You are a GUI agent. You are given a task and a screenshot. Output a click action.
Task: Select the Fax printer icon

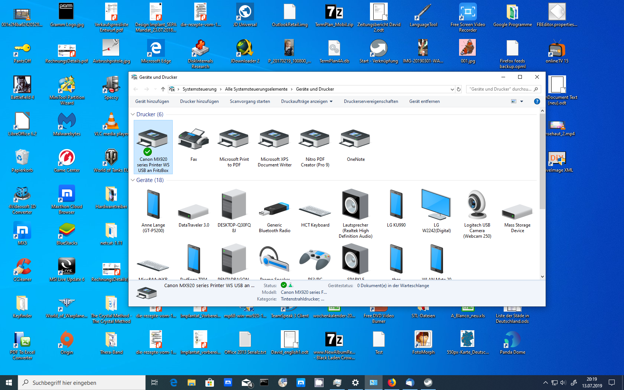point(194,145)
